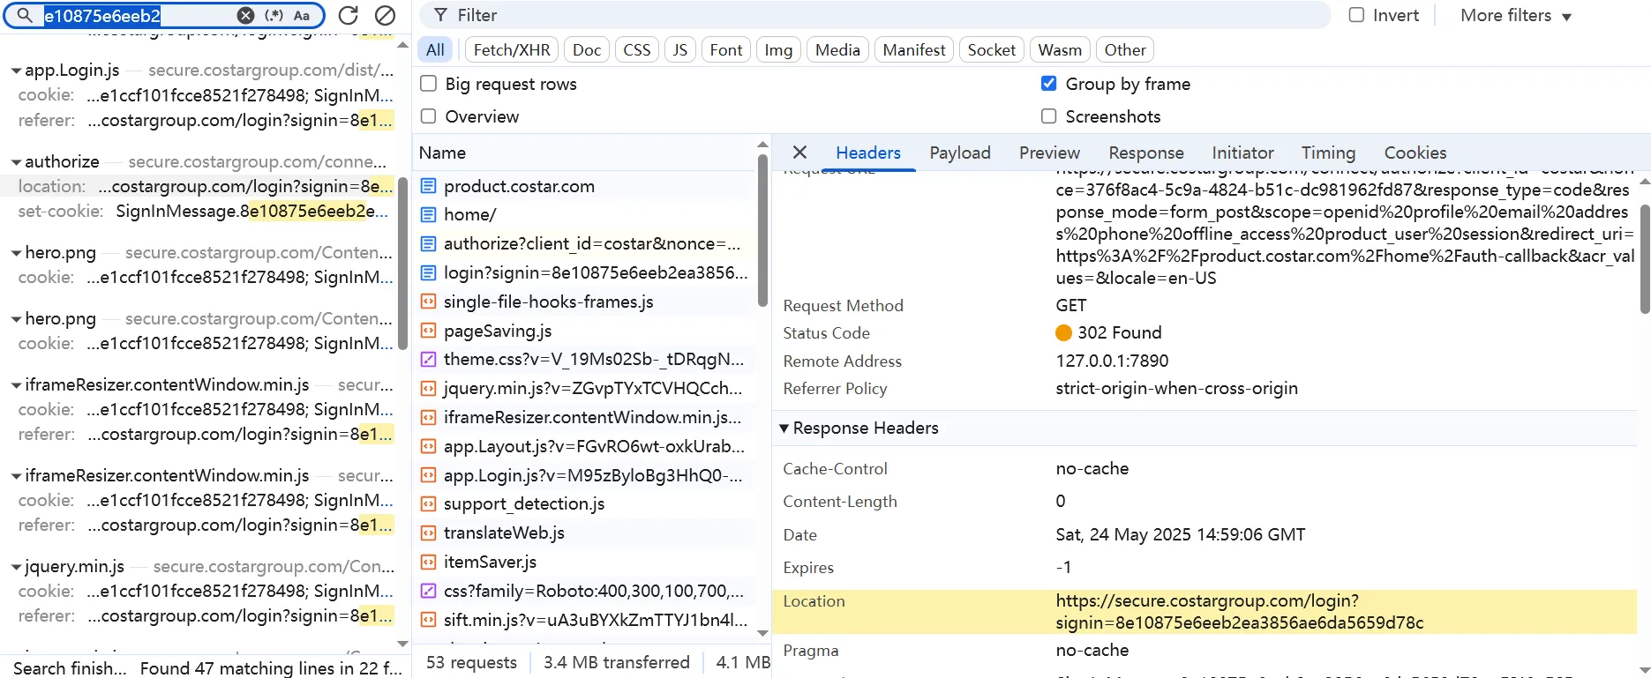Click the Location header URL value

(x=1240, y=612)
